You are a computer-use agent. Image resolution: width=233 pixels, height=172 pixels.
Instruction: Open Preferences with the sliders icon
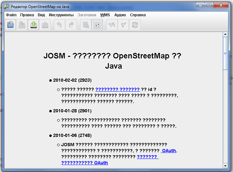pos(97,25)
